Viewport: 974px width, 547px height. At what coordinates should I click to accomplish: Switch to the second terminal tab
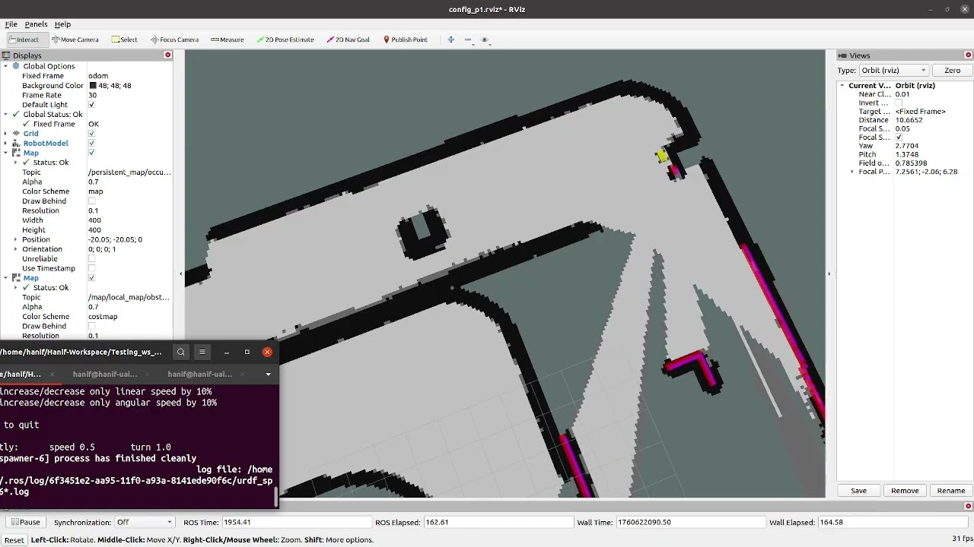107,375
